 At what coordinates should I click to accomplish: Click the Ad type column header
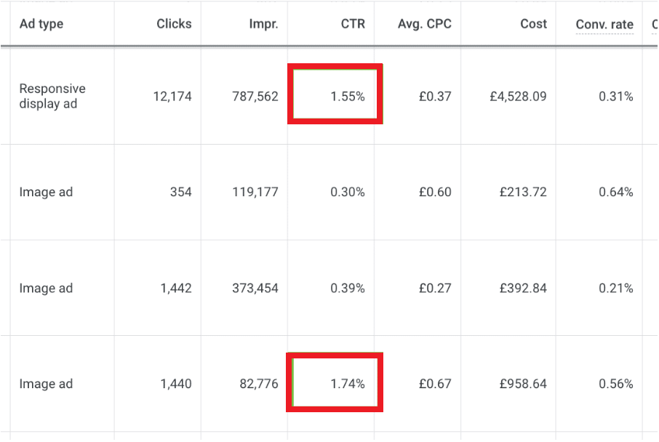[41, 24]
